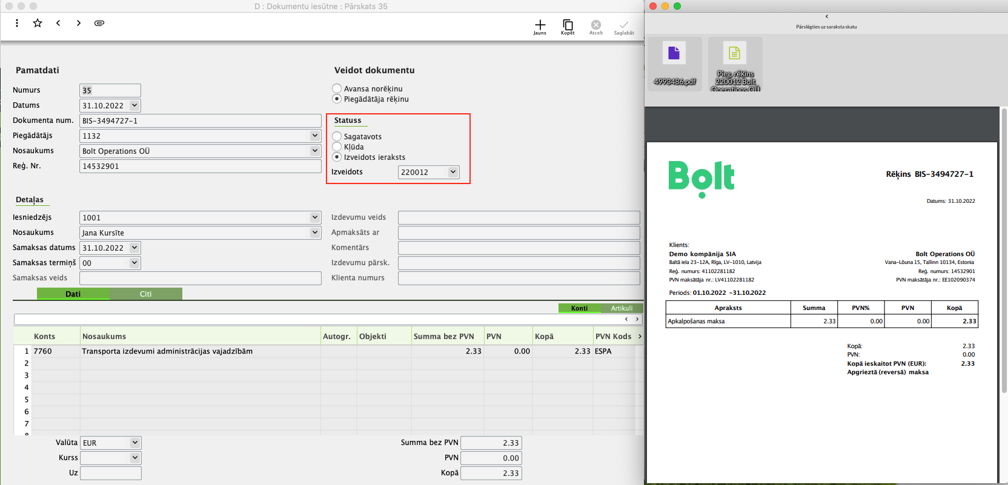Screen dimensions: 1008x485
Task: Click the preview window vertical scrollbar
Action: pyautogui.click(x=1004, y=251)
